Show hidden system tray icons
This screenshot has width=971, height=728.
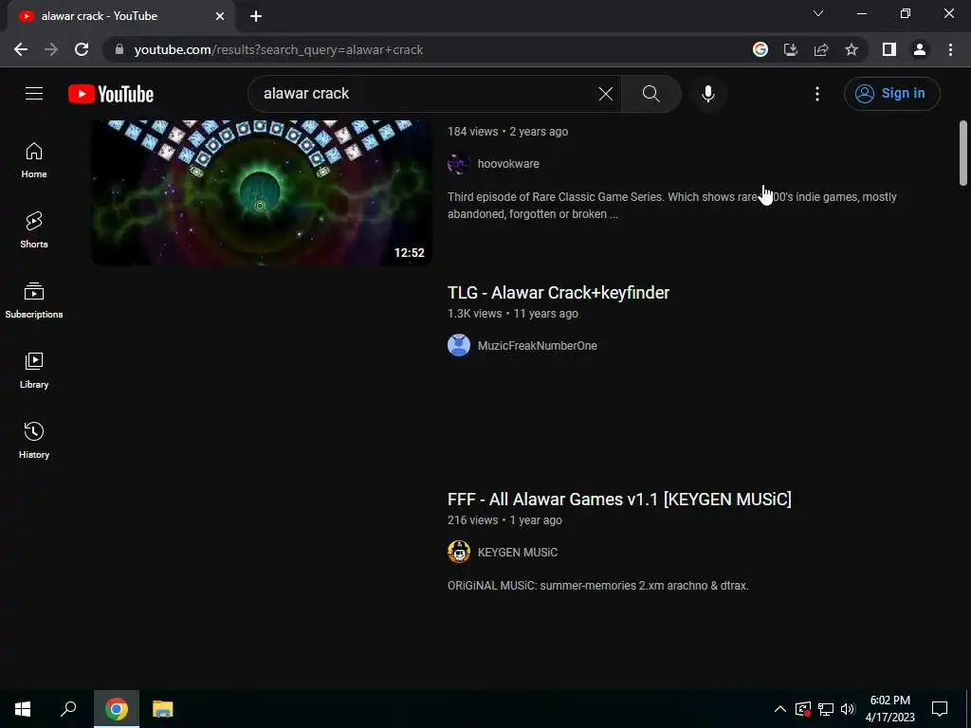[780, 709]
